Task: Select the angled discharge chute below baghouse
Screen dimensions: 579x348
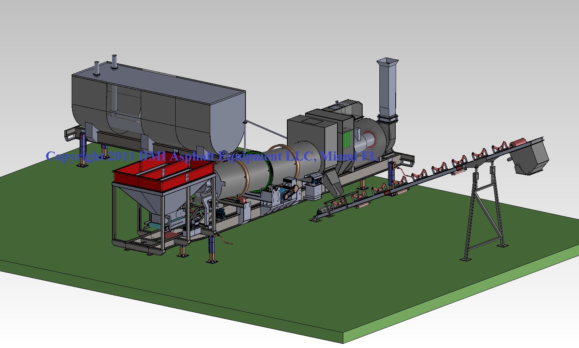Action: point(334,183)
